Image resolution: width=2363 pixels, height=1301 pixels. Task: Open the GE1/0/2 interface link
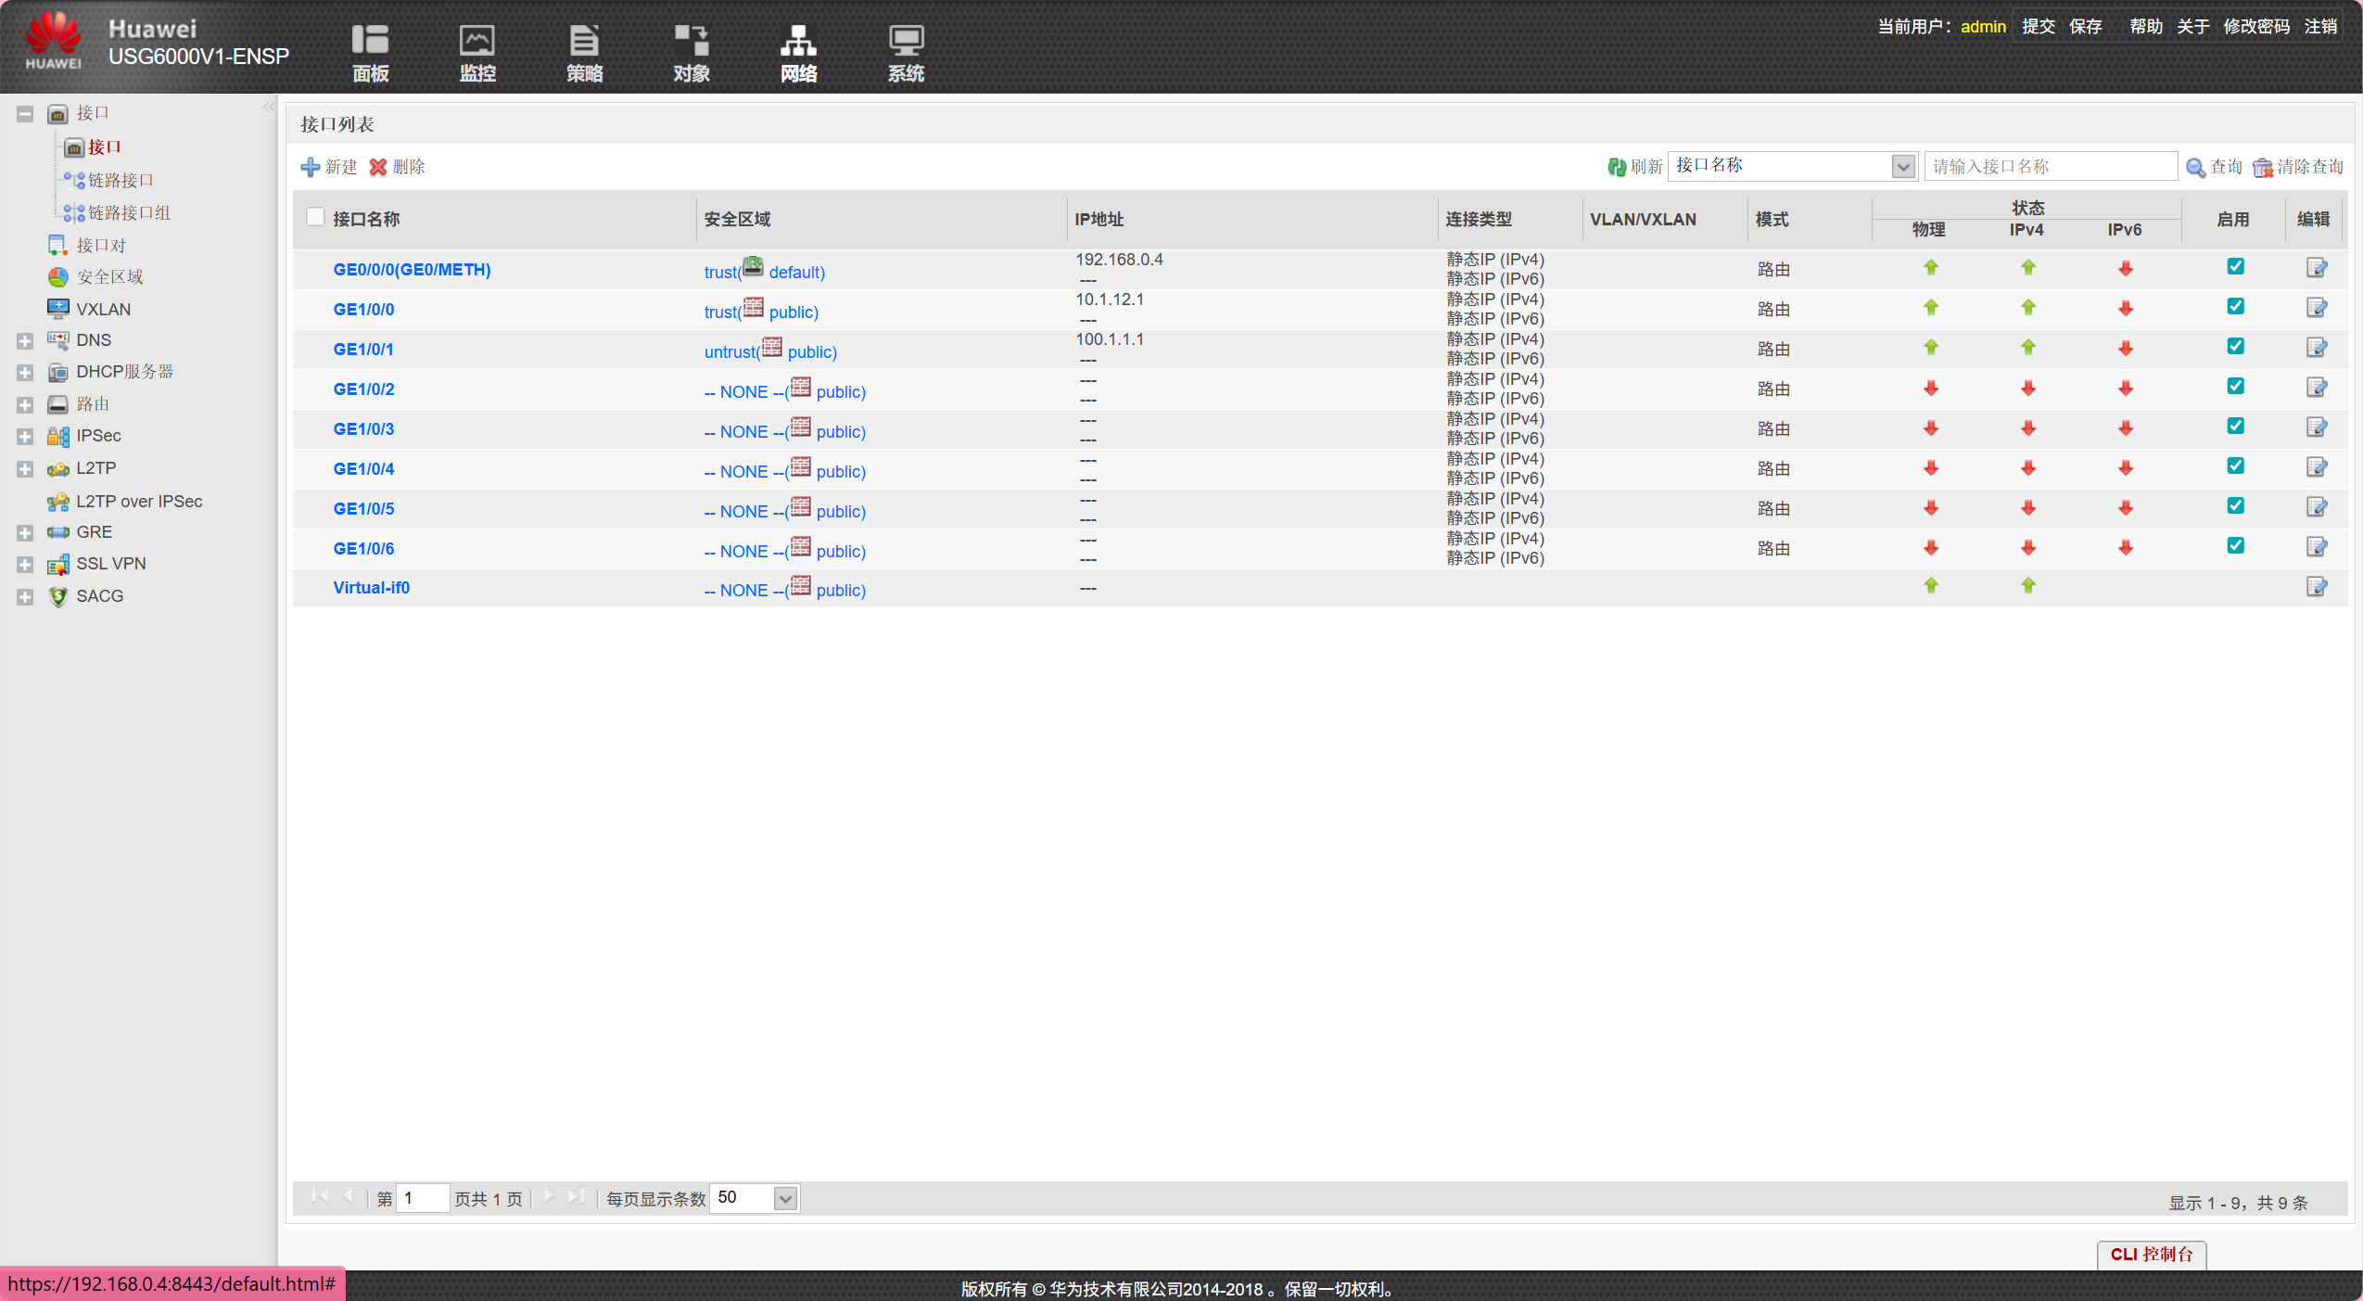[363, 389]
